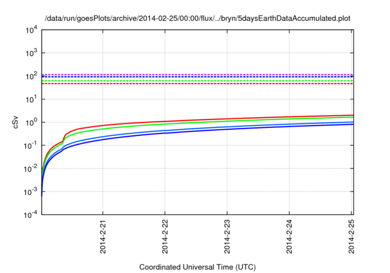Click the 2014-2-22 date tick label
The width and height of the screenshot is (390, 273).
tap(165, 236)
